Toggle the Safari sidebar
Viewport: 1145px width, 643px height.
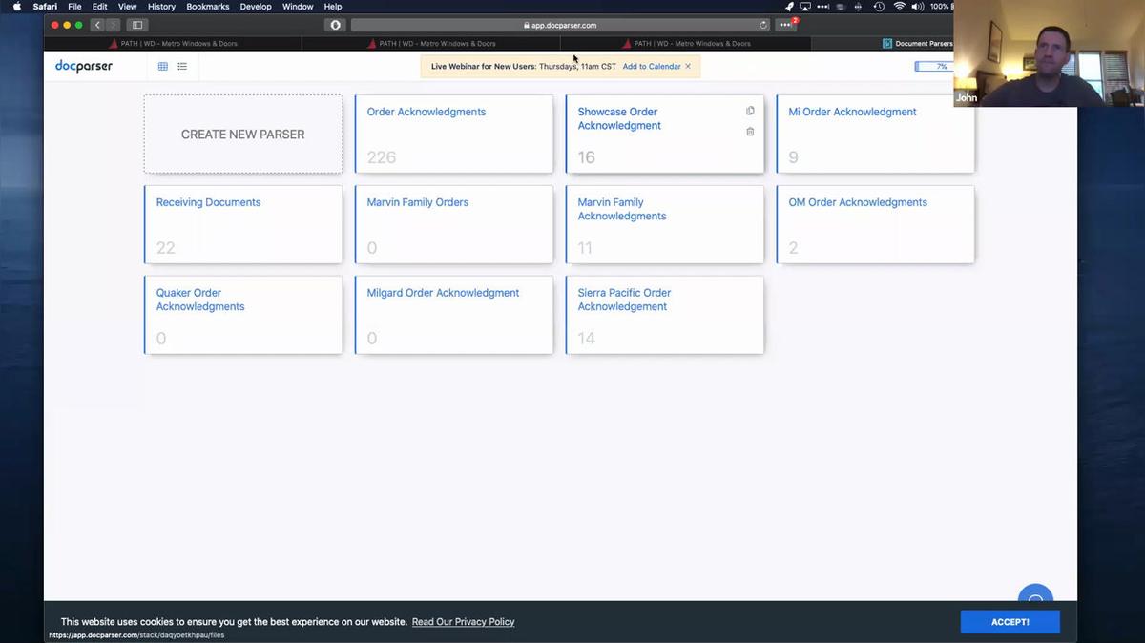coord(137,25)
